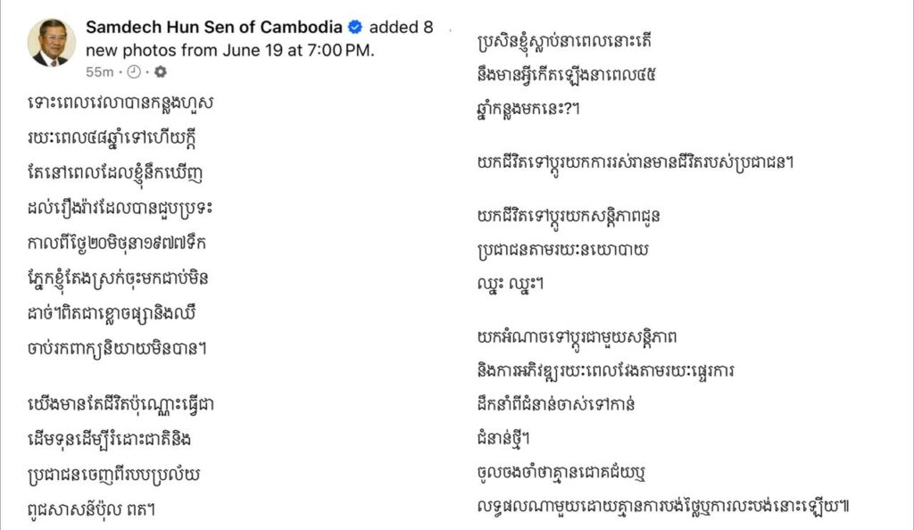
Task: Click the line ending with question mark '?។'
Action: [x=528, y=109]
